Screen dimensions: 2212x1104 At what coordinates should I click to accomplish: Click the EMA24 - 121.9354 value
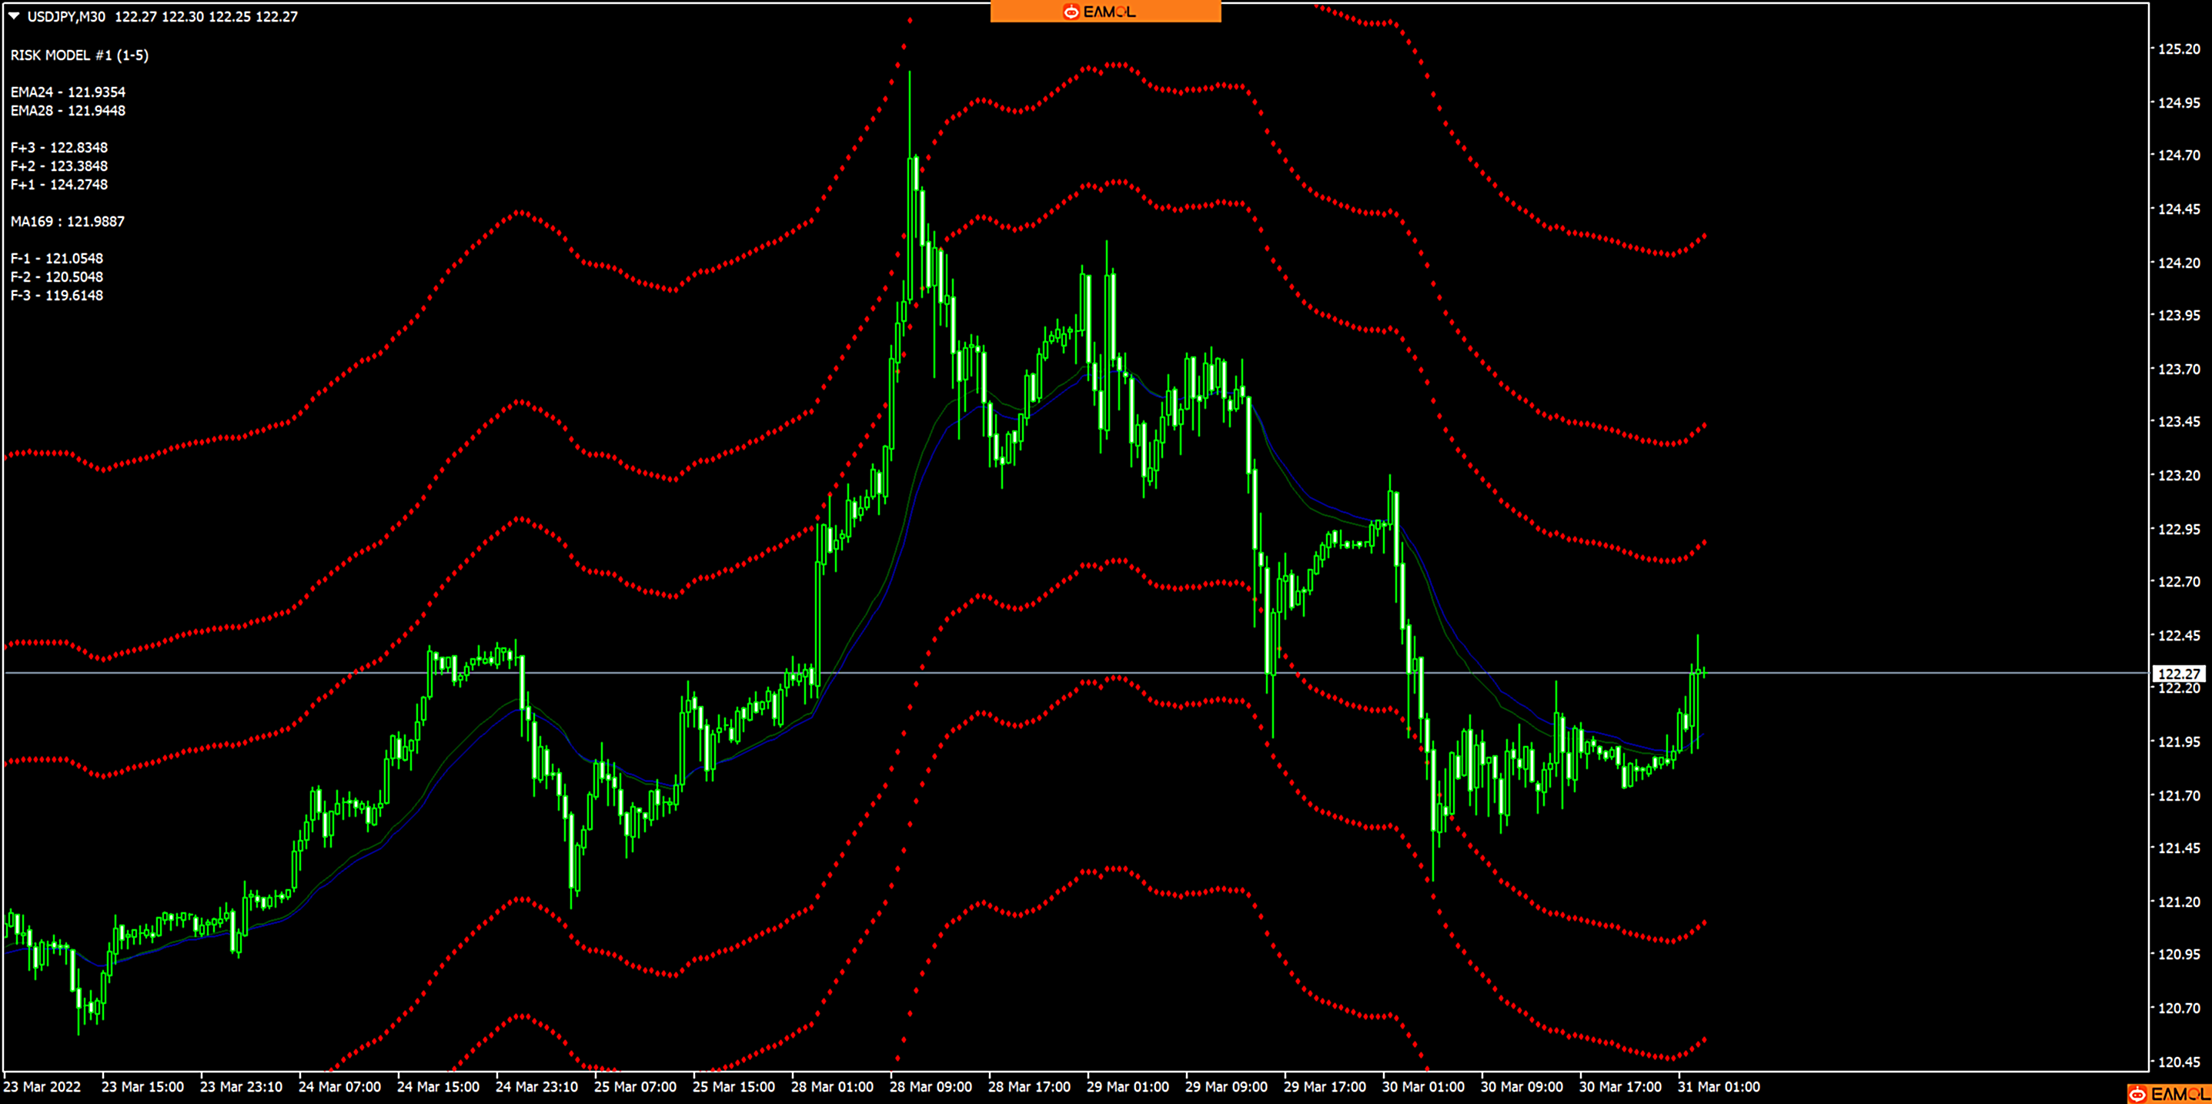point(68,92)
